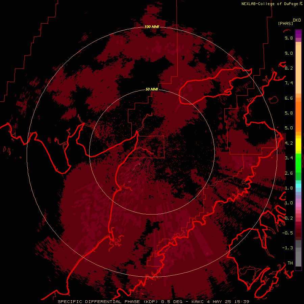This screenshot has width=304, height=304.
Task: Select the 3.4 value on the color scale
Action: pyautogui.click(x=289, y=158)
